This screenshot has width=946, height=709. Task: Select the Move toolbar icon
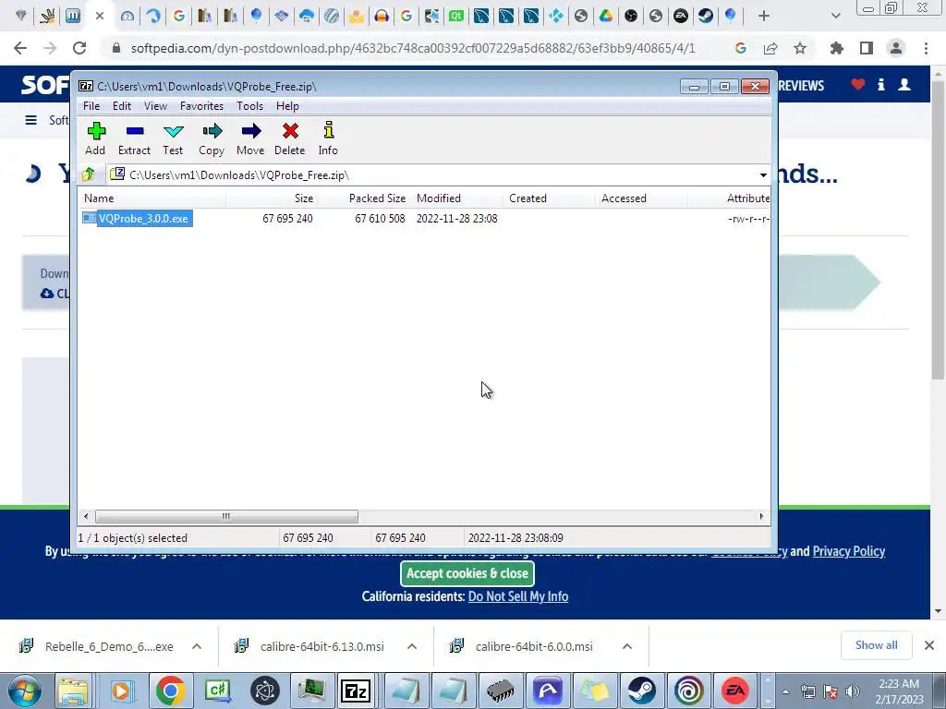click(250, 138)
